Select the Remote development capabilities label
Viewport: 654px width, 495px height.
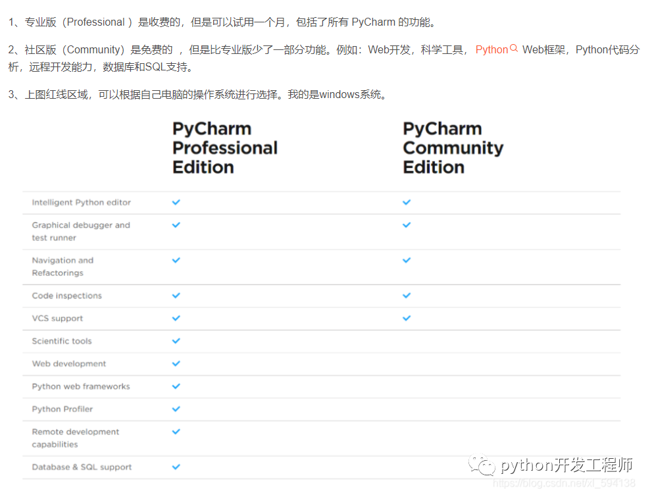tap(76, 438)
